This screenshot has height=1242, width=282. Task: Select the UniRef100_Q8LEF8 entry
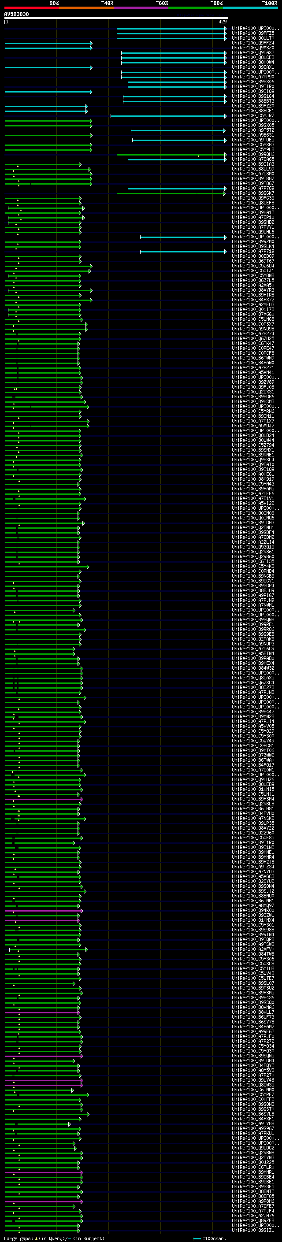tap(253, 203)
